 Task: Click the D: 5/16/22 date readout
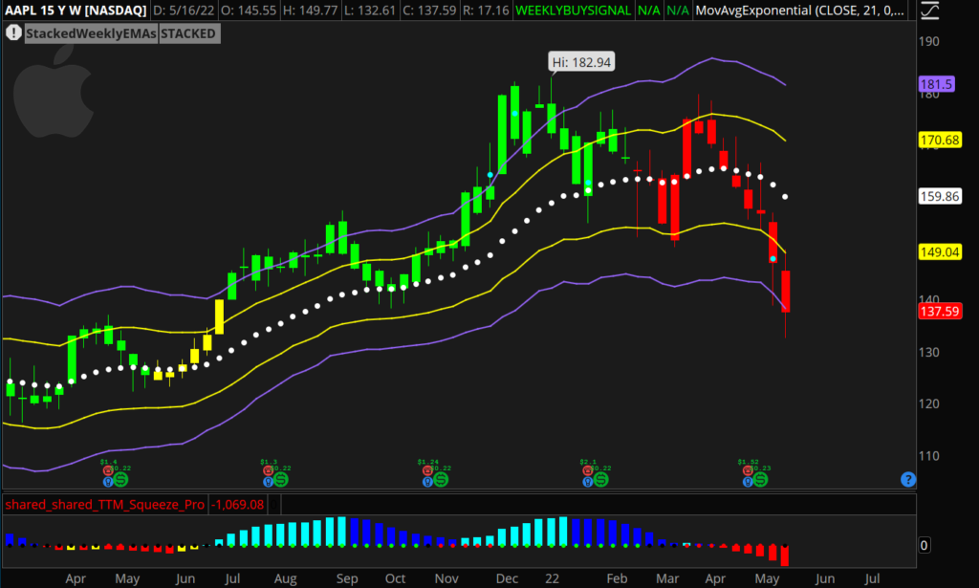(184, 11)
